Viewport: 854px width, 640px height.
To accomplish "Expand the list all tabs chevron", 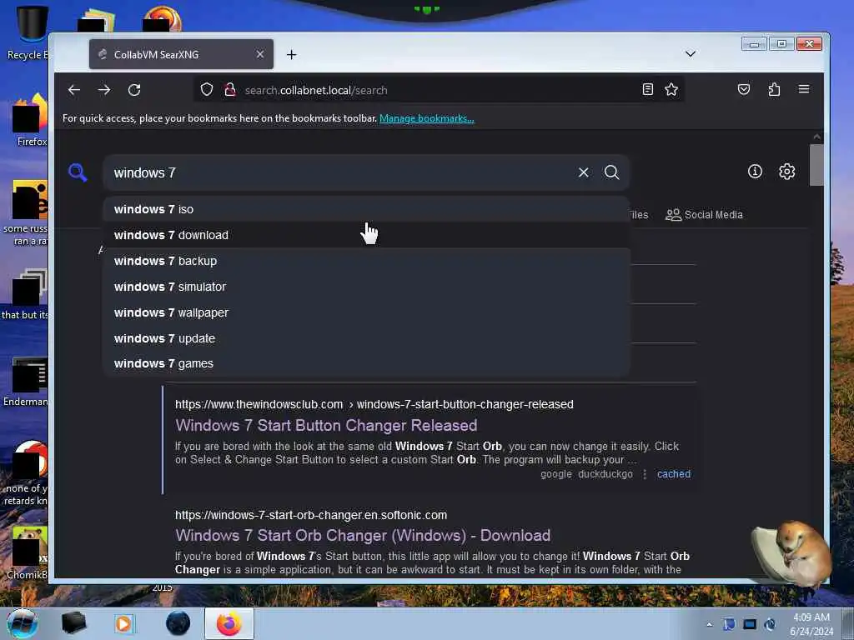I will point(690,54).
